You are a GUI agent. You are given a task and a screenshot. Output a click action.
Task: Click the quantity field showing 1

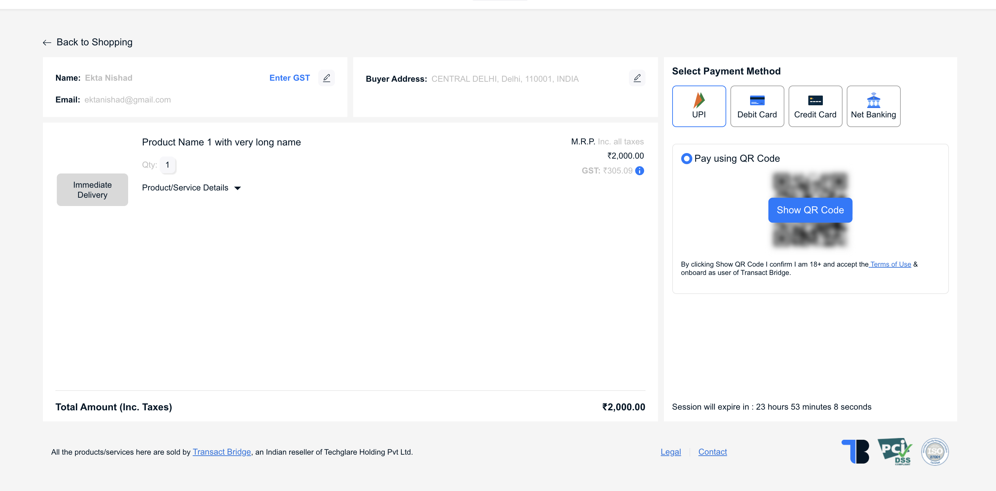pos(167,165)
